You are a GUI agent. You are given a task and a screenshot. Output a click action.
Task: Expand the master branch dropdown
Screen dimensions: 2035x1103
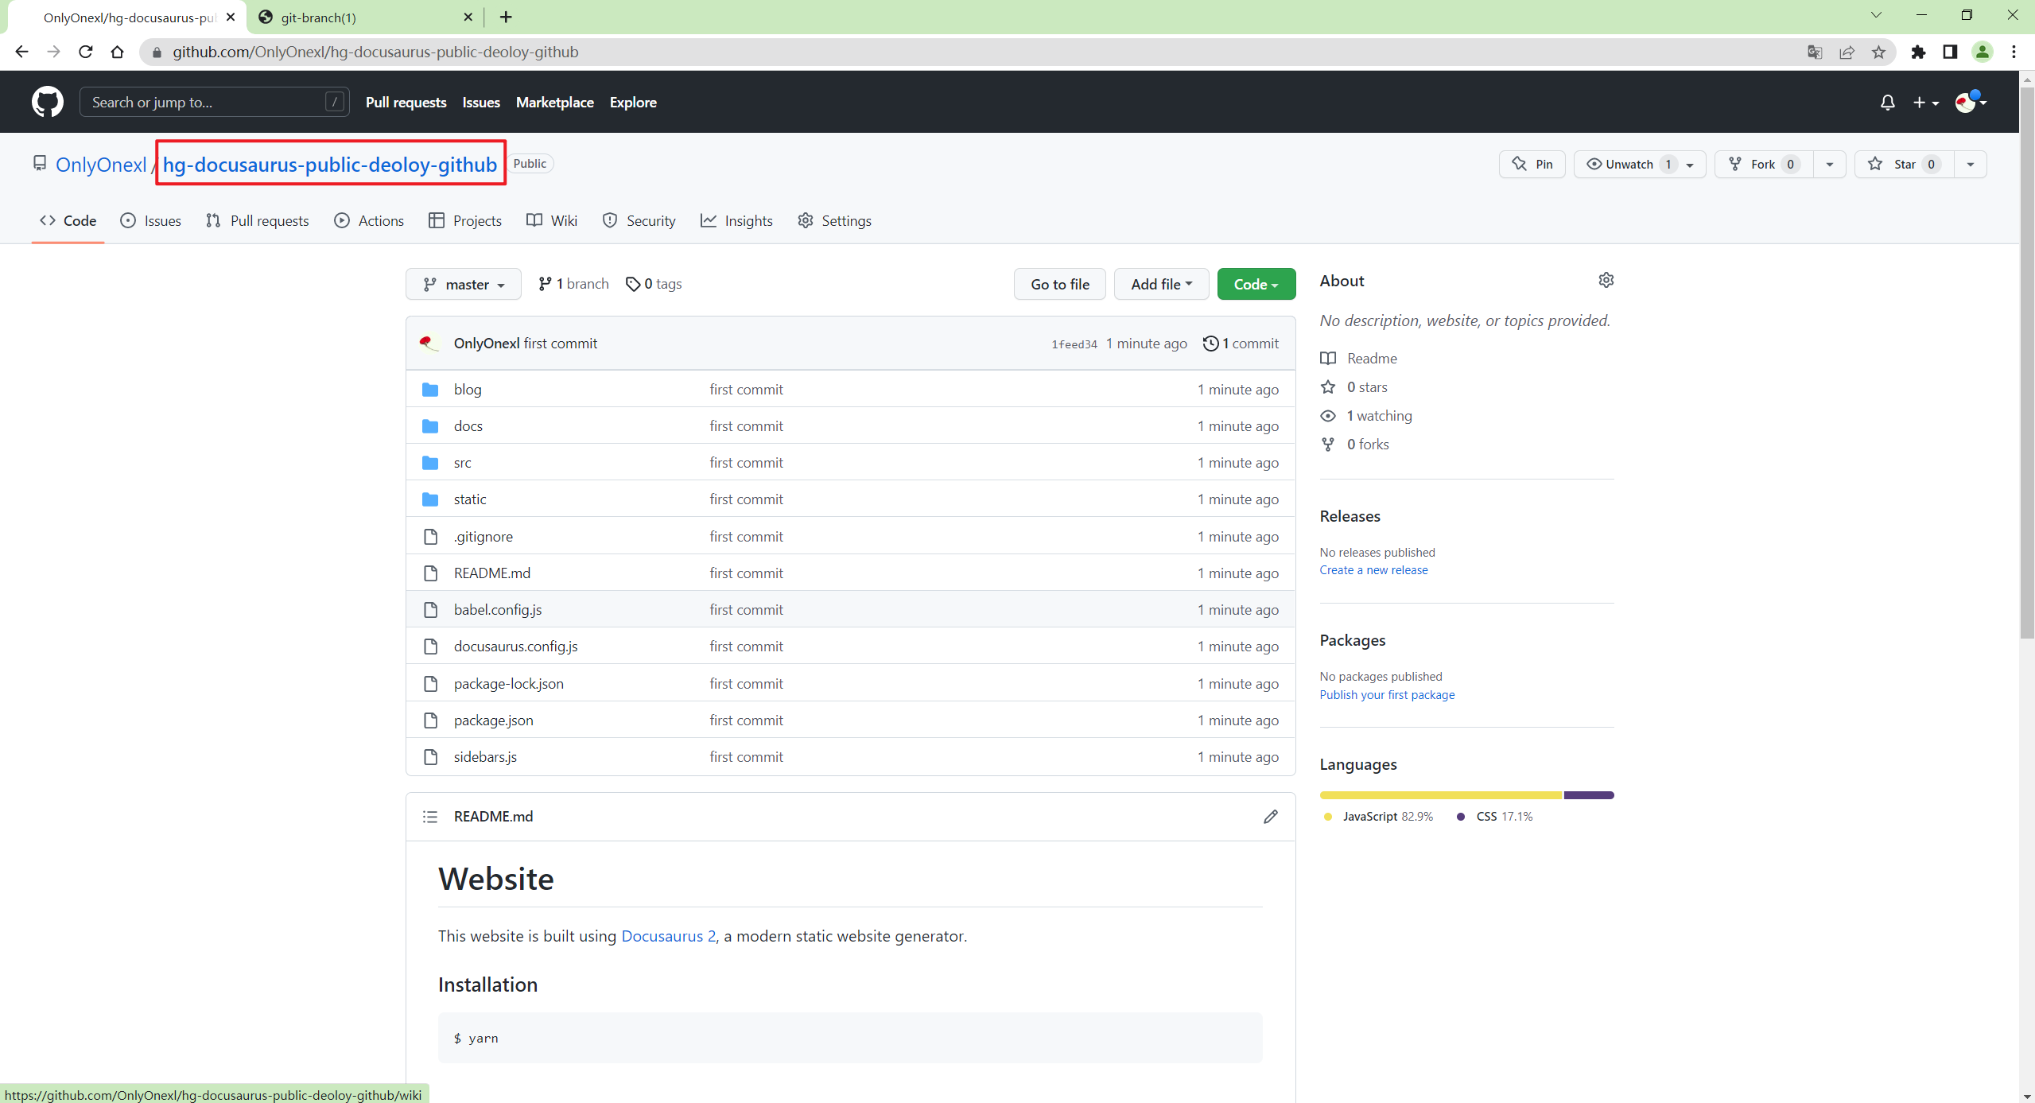464,285
